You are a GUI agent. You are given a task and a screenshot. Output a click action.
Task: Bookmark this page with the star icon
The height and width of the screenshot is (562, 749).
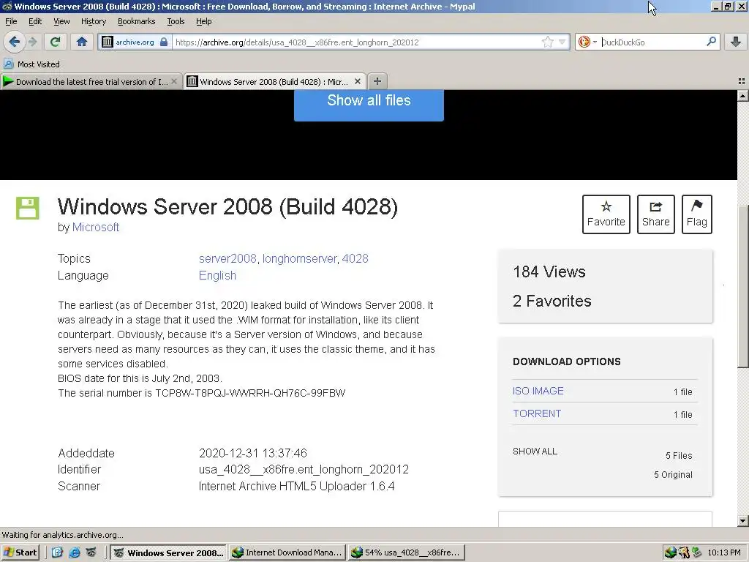click(x=547, y=42)
